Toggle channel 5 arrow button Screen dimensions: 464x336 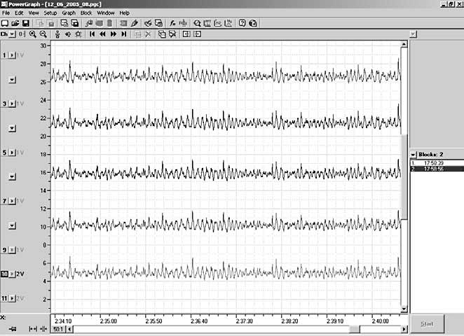pos(12,153)
